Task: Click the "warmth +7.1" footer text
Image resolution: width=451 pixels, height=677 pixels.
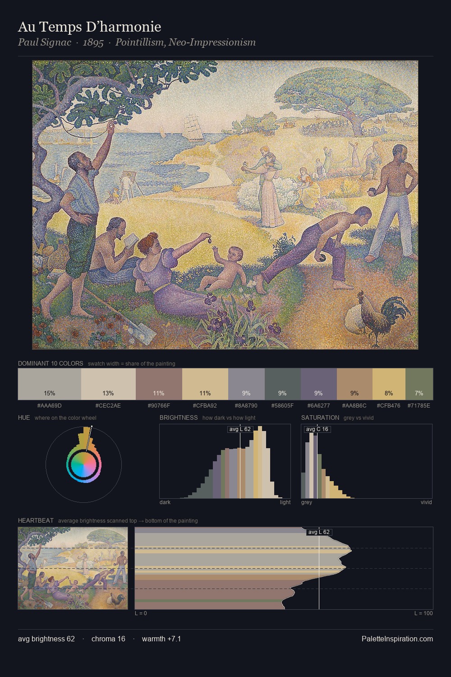Action: tap(161, 639)
